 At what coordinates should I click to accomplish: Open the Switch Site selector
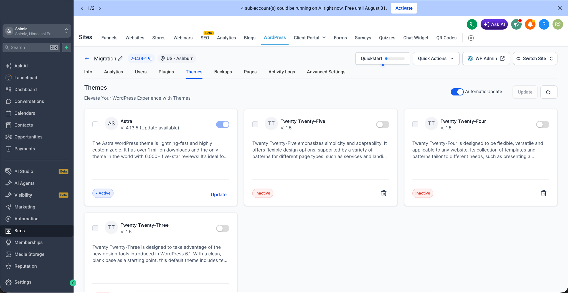click(535, 59)
